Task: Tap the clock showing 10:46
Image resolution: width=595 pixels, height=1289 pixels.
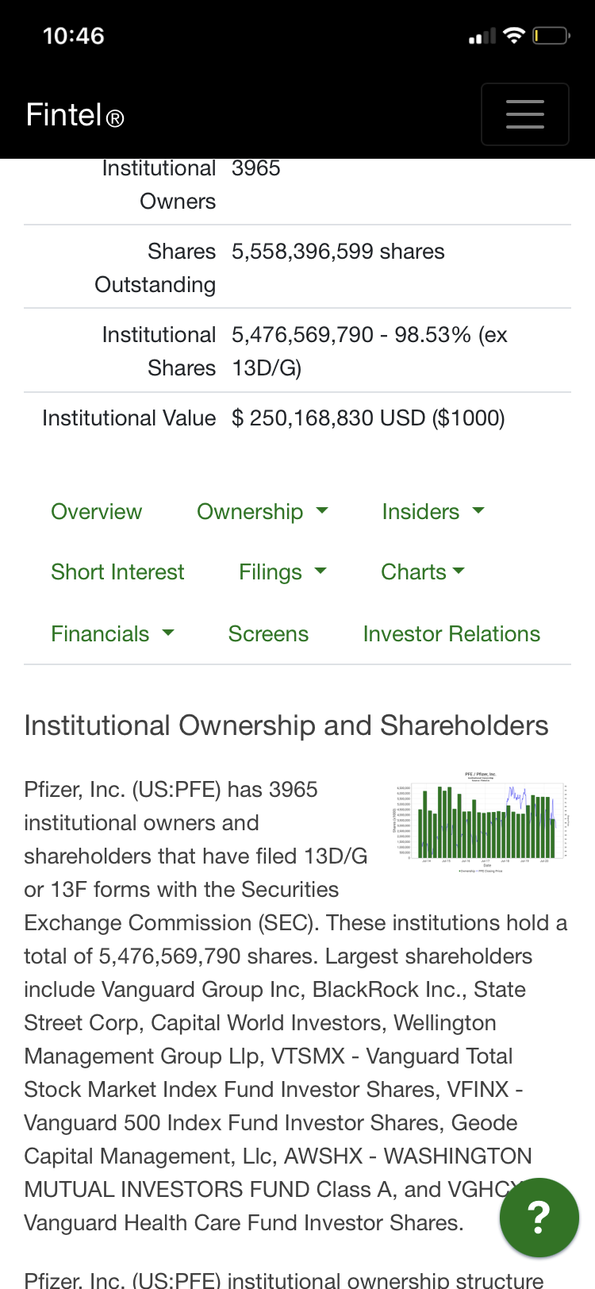Action: (x=74, y=36)
